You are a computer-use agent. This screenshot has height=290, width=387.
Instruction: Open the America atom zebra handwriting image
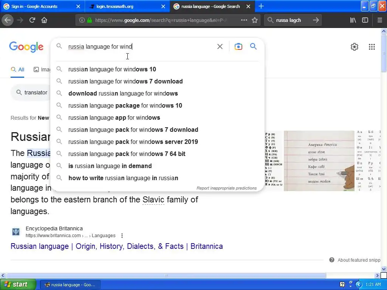pyautogui.click(x=319, y=161)
